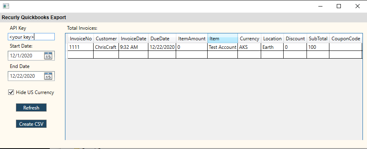Viewport: 367px width, 149px height.
Task: Select the Test Account item cell
Action: (x=223, y=47)
